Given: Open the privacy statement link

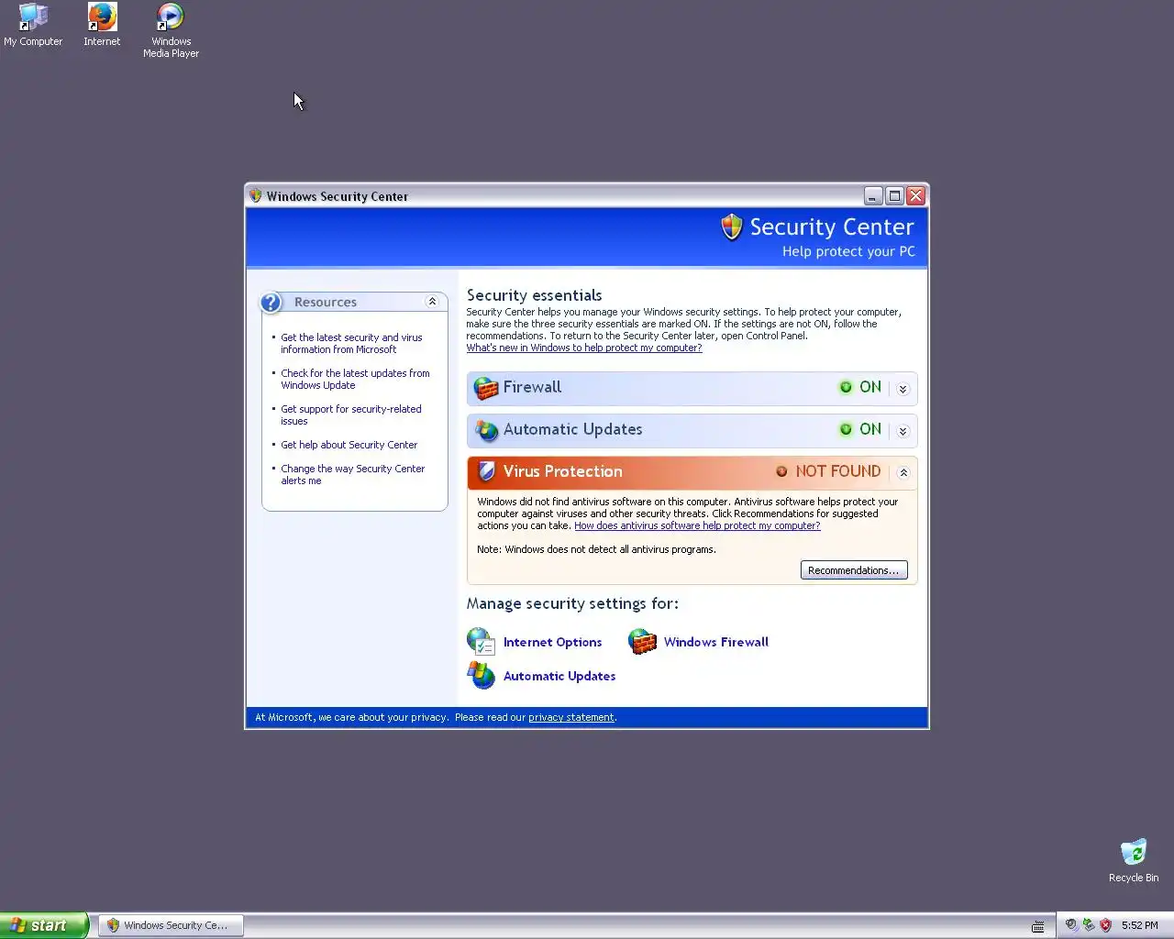Looking at the screenshot, I should coord(570,717).
